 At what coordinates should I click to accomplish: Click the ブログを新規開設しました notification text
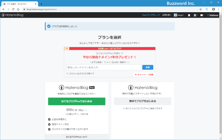point(64,26)
